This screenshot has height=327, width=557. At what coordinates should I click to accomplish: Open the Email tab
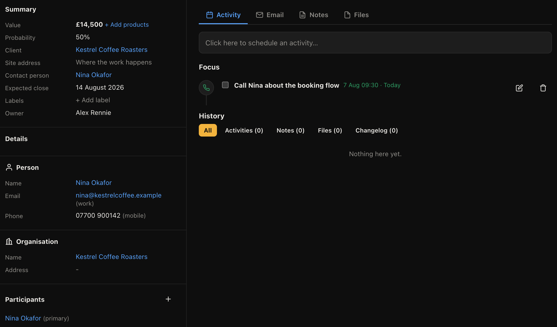[x=270, y=15]
